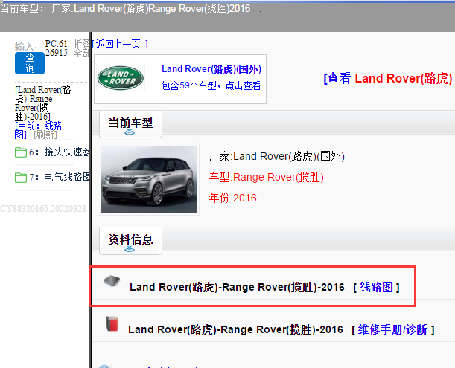Click the blue wave icon under 资料信息
Image resolution: width=455 pixels, height=368 pixels.
pos(130,249)
